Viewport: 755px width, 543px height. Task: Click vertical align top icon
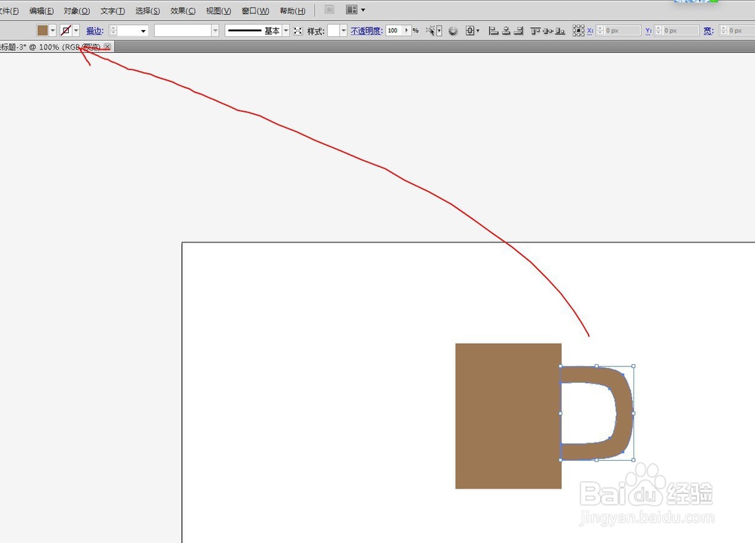pos(535,31)
